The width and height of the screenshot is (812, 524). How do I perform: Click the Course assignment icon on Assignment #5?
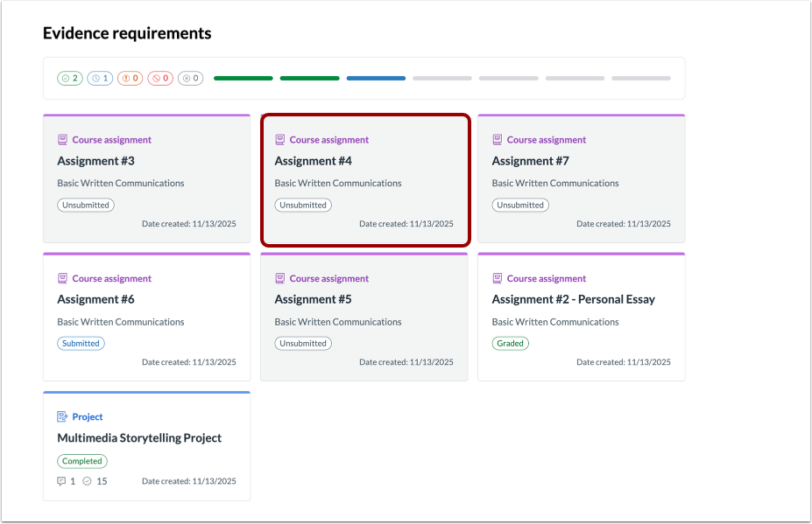[x=280, y=277]
